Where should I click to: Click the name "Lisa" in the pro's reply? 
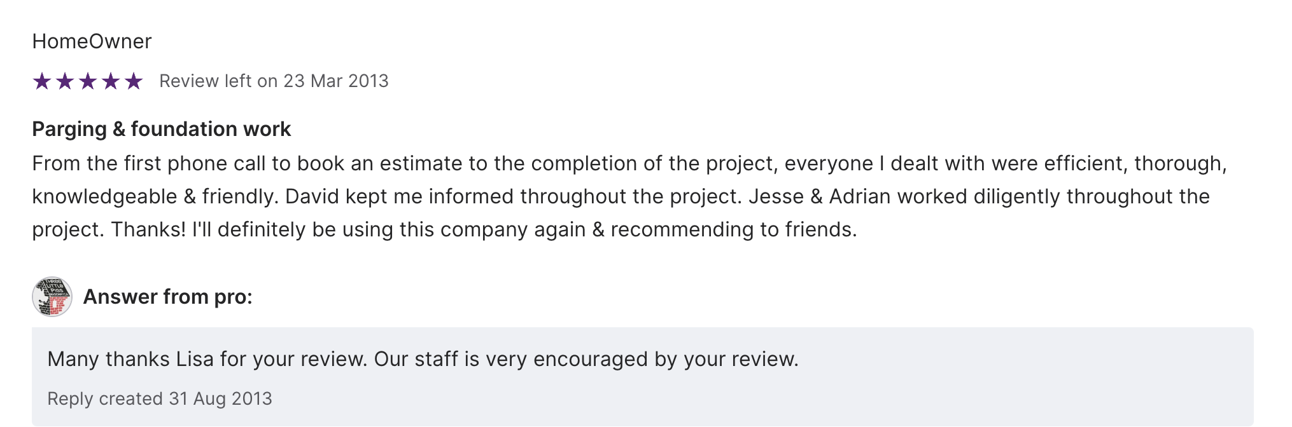[x=194, y=359]
